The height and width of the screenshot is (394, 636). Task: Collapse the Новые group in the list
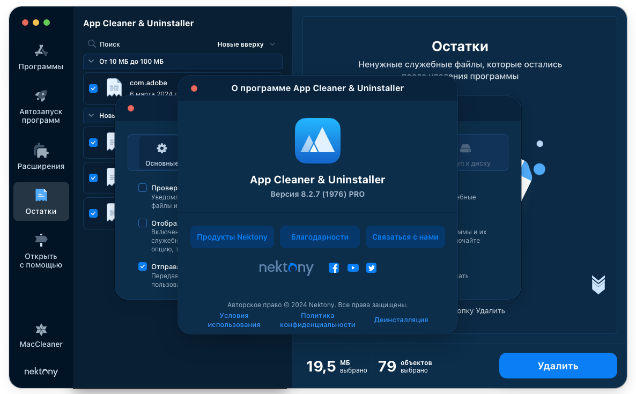click(91, 115)
